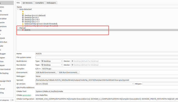Select the Desktop Qt 6.9.3 kit
Screen dimensions: 178x102
coord(31,18)
